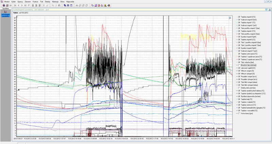Click the binoculars search icon in toolbar

(77, 6)
